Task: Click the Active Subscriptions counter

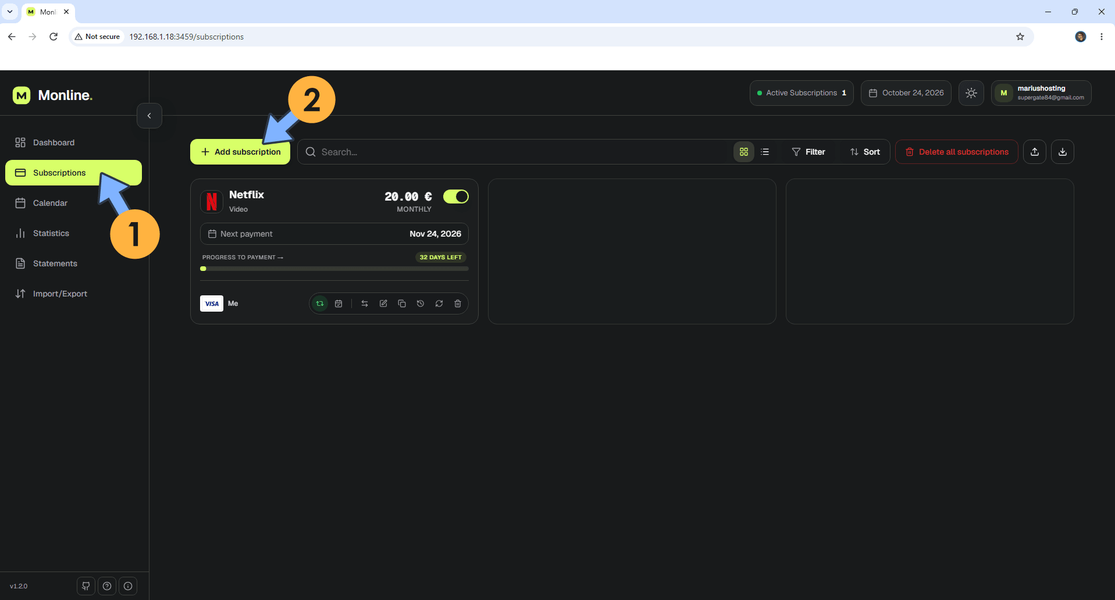Action: pos(801,93)
